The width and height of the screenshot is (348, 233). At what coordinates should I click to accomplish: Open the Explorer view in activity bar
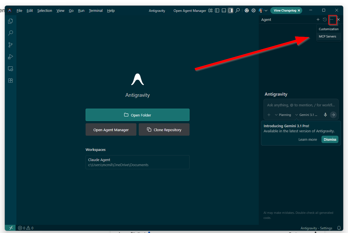pyautogui.click(x=10, y=21)
